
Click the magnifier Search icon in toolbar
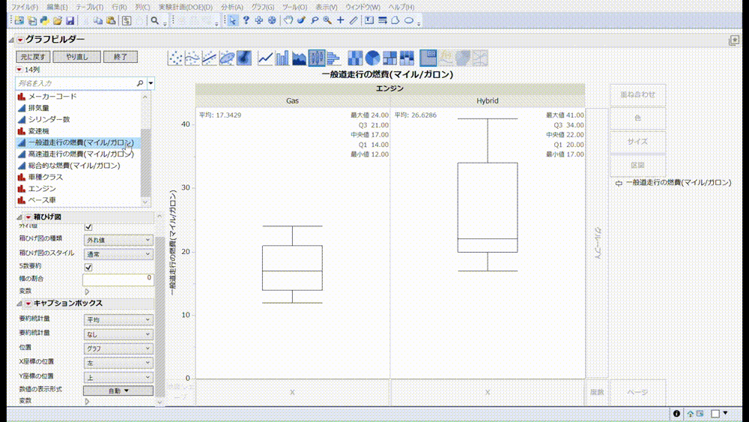point(155,20)
